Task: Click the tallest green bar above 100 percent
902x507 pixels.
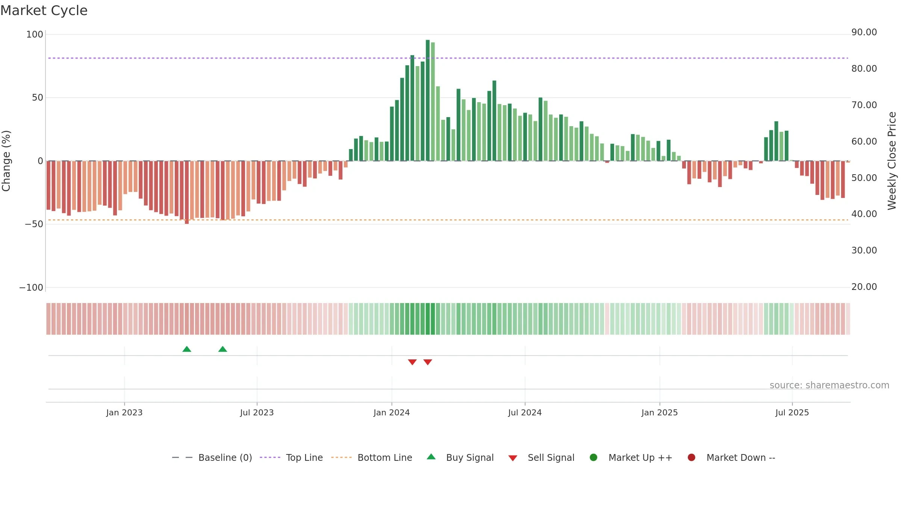Action: pyautogui.click(x=428, y=100)
